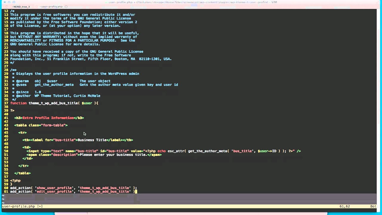This screenshot has width=382, height=215.
Task: Click the '<?php' opening tag on line 58
Action: point(15,180)
